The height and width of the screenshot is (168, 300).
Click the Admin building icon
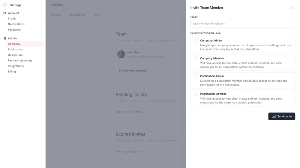[x=5, y=38]
